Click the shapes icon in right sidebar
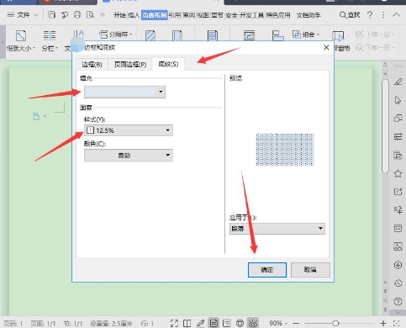This screenshot has width=406, height=328. [398, 119]
